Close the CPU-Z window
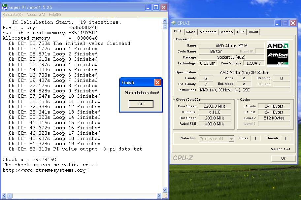 [x=293, y=23]
